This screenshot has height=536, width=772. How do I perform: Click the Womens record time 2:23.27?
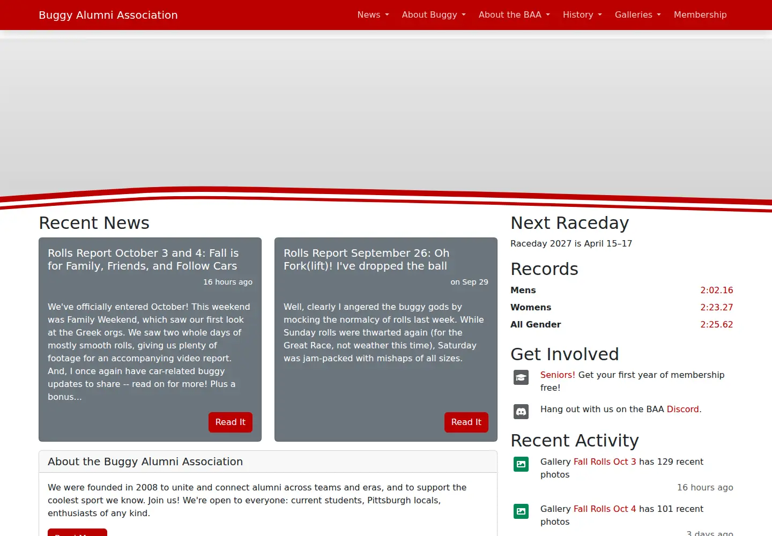(x=717, y=308)
